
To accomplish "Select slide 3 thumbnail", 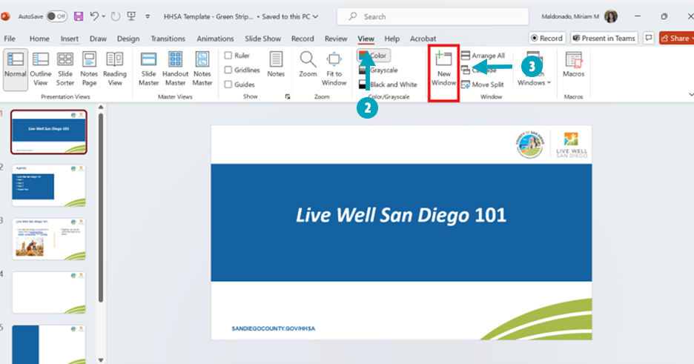I will [49, 239].
